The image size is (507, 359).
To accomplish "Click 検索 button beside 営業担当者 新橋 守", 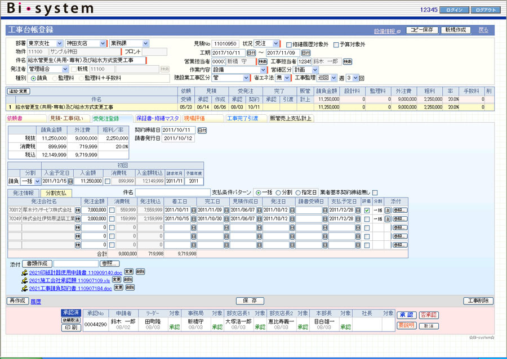I will coord(263,61).
